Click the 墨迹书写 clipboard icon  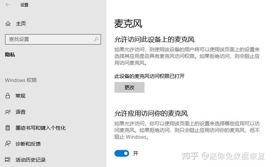click(8, 128)
